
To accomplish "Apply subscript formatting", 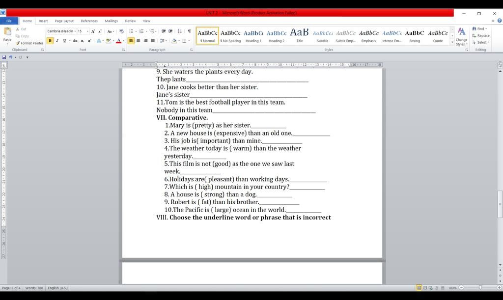I will coord(82,41).
